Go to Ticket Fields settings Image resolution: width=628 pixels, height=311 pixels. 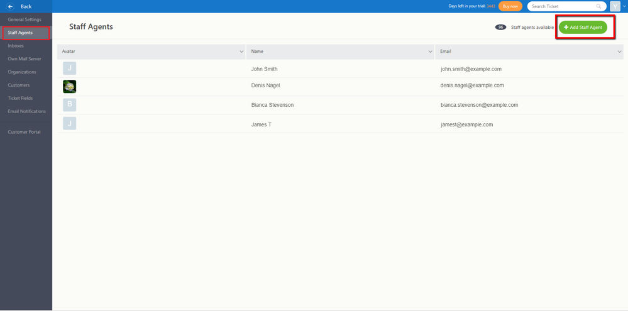(20, 98)
